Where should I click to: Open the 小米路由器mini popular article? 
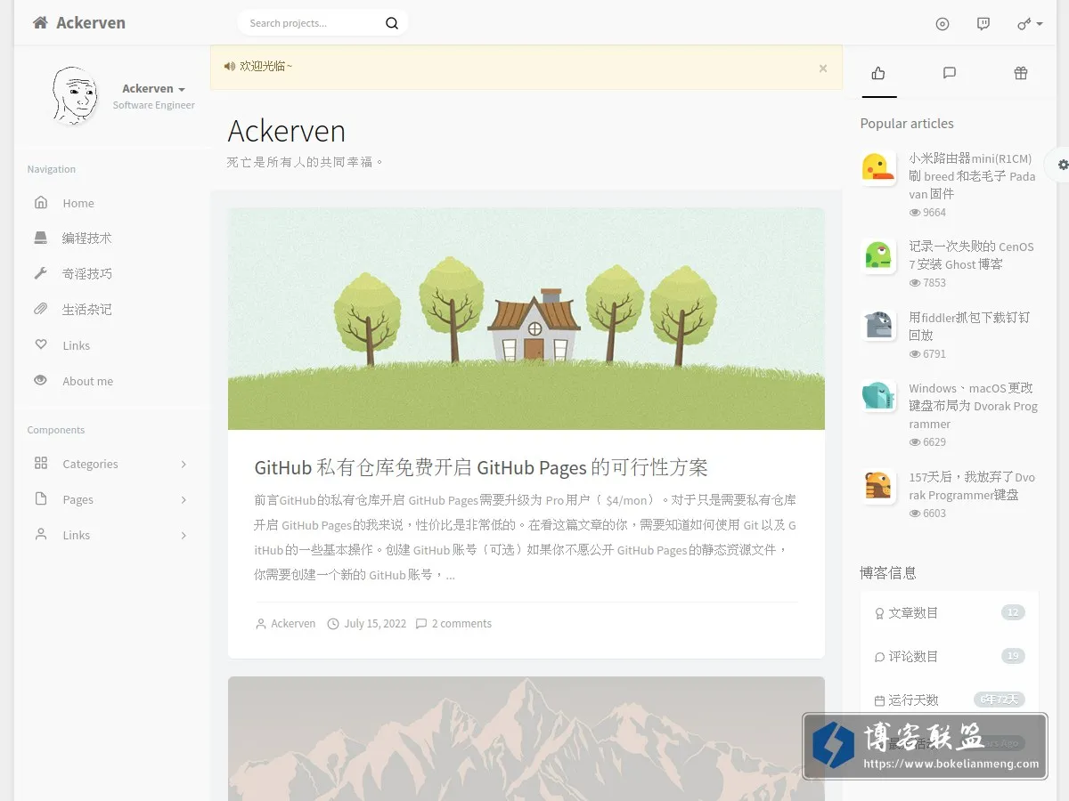pyautogui.click(x=973, y=176)
